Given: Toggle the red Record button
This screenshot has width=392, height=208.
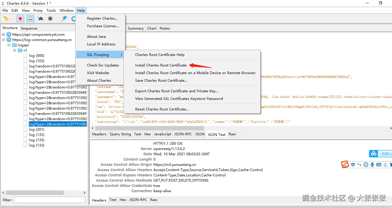Looking at the screenshot, I should tap(20, 19).
